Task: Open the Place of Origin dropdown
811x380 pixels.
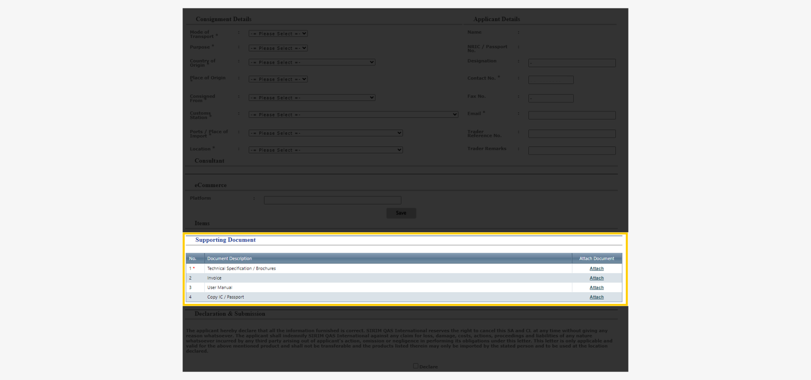Action: (278, 79)
